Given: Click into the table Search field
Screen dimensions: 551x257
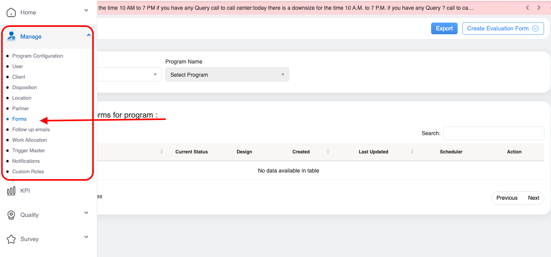Looking at the screenshot, I should coord(493,133).
